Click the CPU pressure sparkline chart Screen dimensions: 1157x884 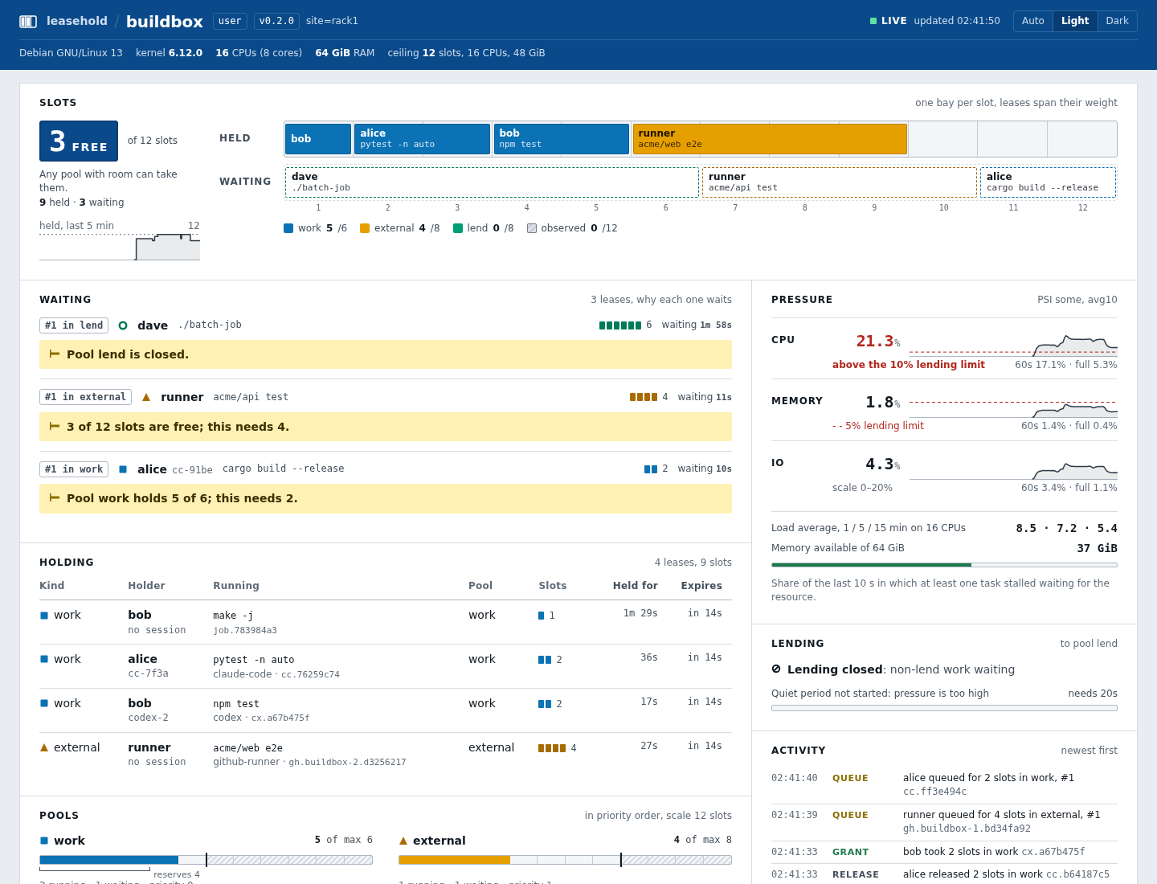click(1013, 346)
